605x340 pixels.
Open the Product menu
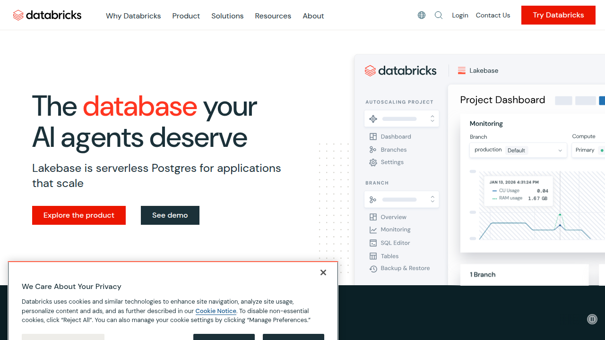click(186, 16)
